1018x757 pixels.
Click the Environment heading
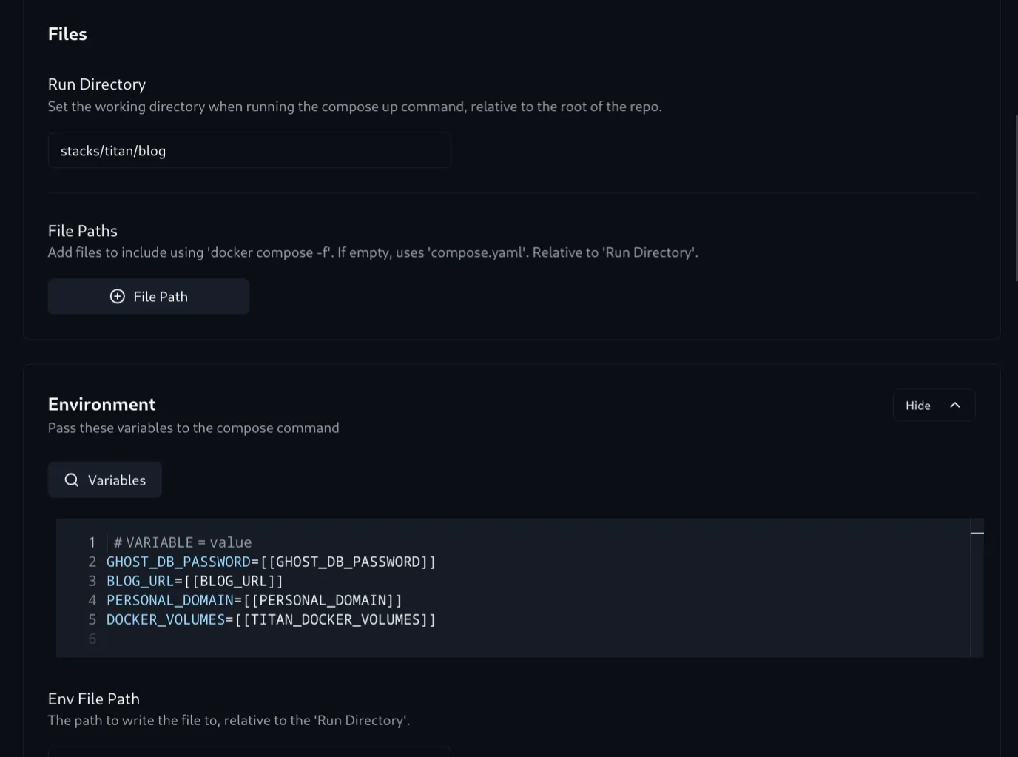pos(102,404)
